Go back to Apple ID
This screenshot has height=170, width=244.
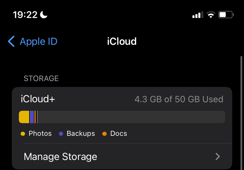tap(38, 42)
